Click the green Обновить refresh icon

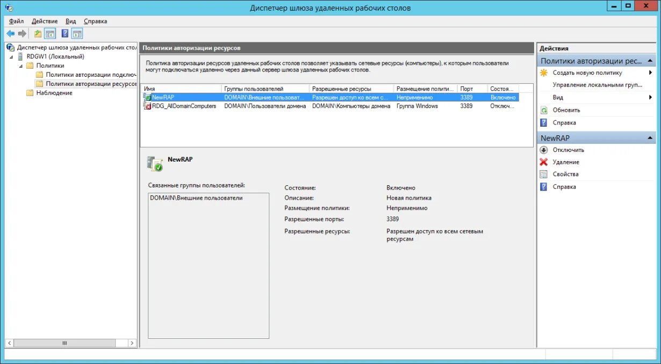pos(544,110)
